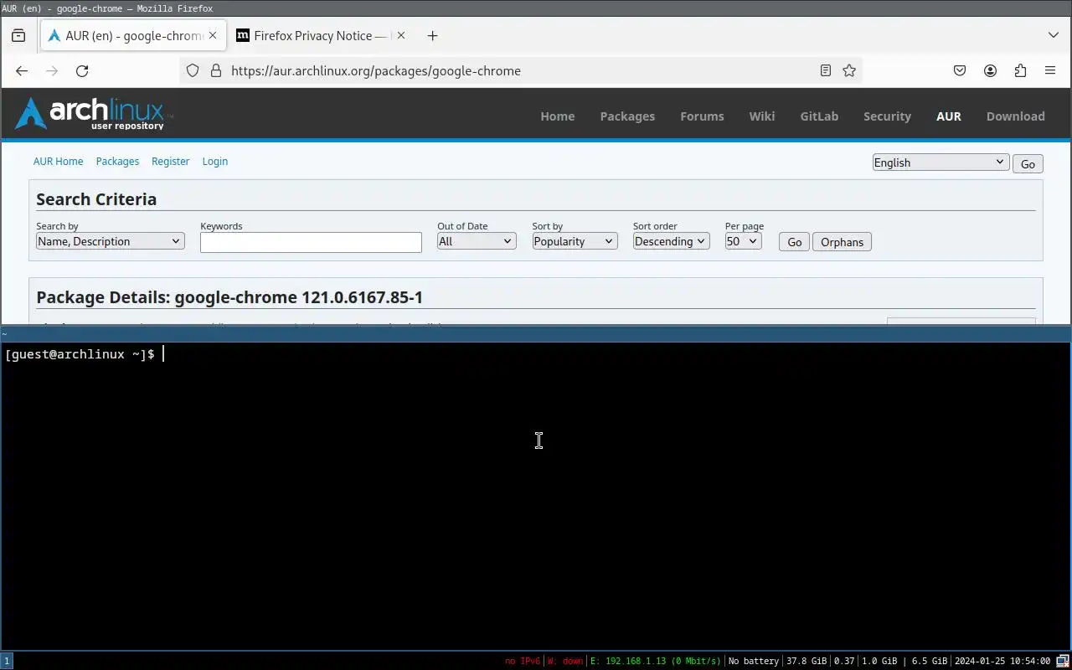Toggle reader view icon in address bar
Viewport: 1072px width, 670px height.
[826, 71]
